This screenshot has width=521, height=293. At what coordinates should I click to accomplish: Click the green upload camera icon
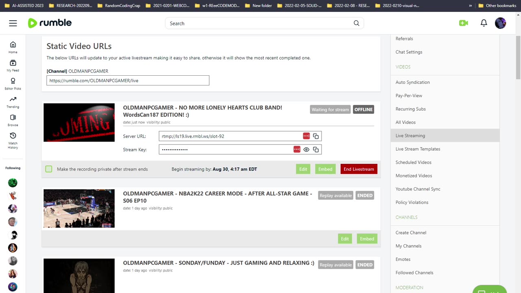pyautogui.click(x=463, y=23)
